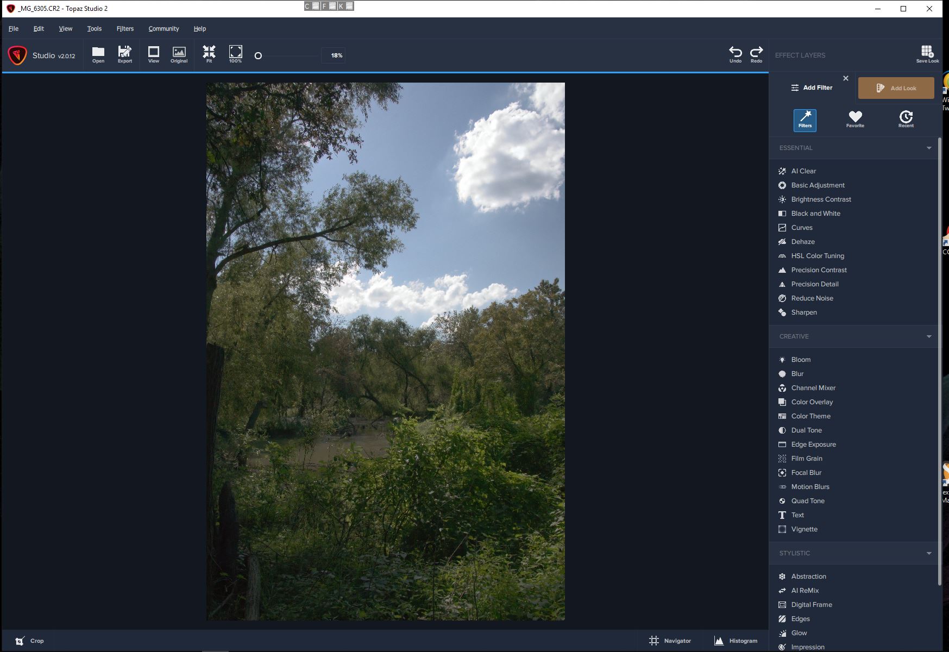Image resolution: width=949 pixels, height=652 pixels.
Task: Show the Original image preview
Action: [179, 54]
